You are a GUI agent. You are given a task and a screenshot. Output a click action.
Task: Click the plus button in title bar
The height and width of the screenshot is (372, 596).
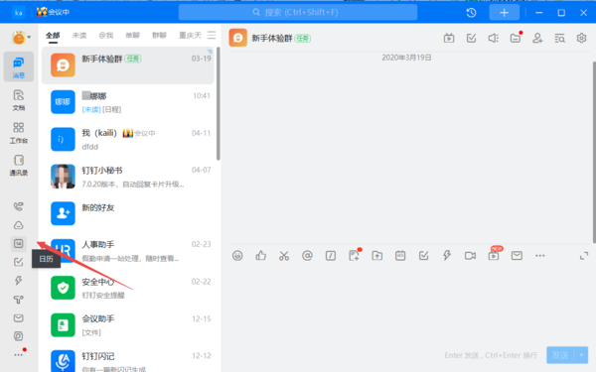(x=504, y=13)
